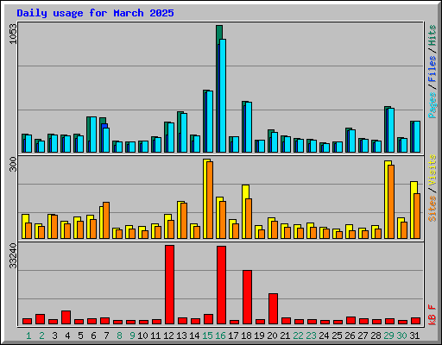This screenshot has height=345, width=442.
Task: Click the 'Files' legend label
Action: tap(433, 69)
